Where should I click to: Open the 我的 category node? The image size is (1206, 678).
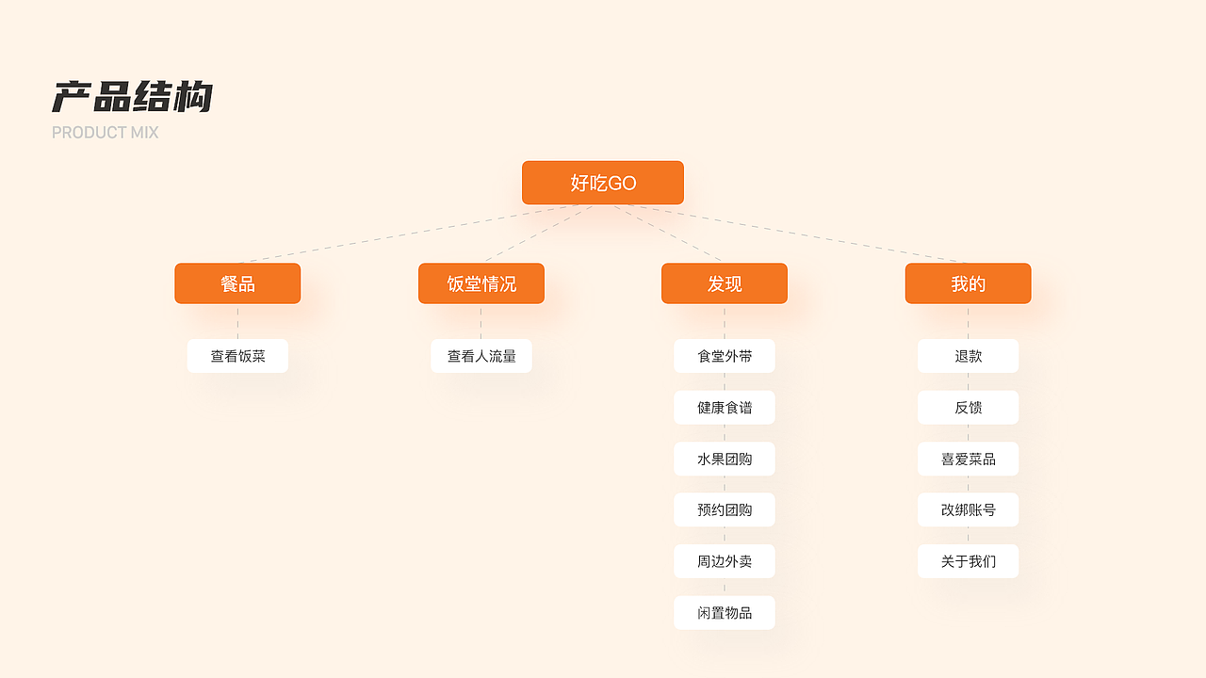coord(969,283)
